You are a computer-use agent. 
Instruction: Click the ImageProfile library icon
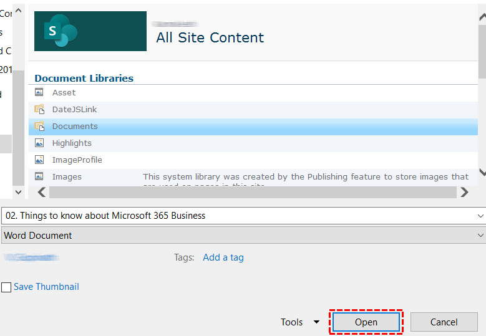pos(39,160)
